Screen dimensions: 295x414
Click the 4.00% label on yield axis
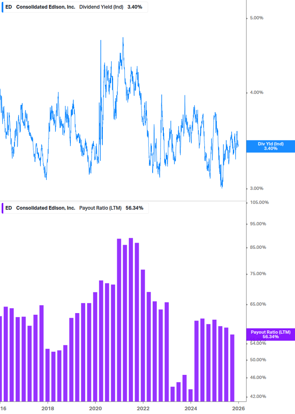[256, 92]
